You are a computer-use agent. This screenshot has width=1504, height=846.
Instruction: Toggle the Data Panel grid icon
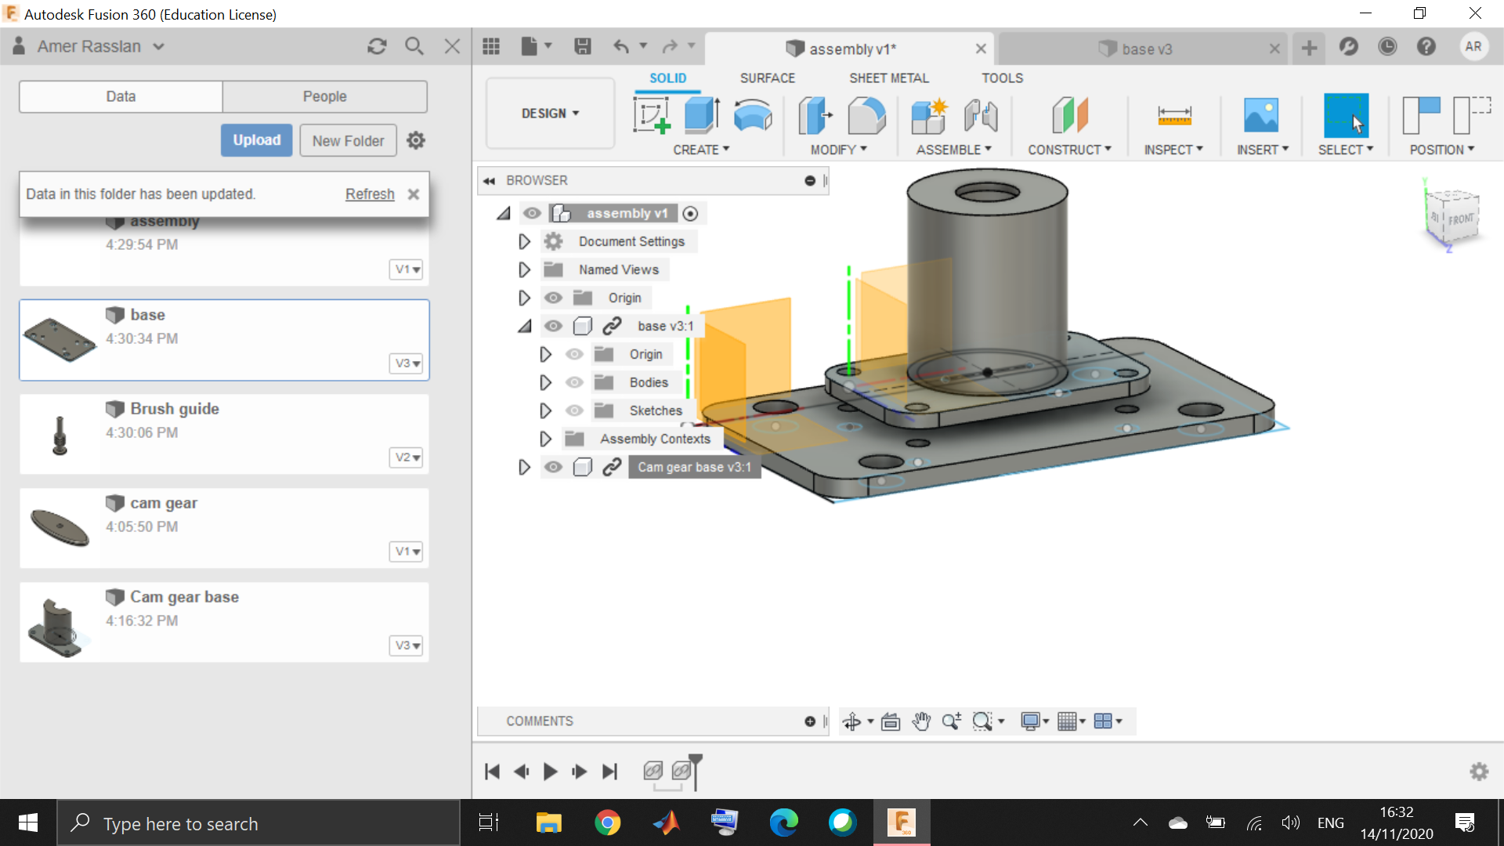click(491, 47)
